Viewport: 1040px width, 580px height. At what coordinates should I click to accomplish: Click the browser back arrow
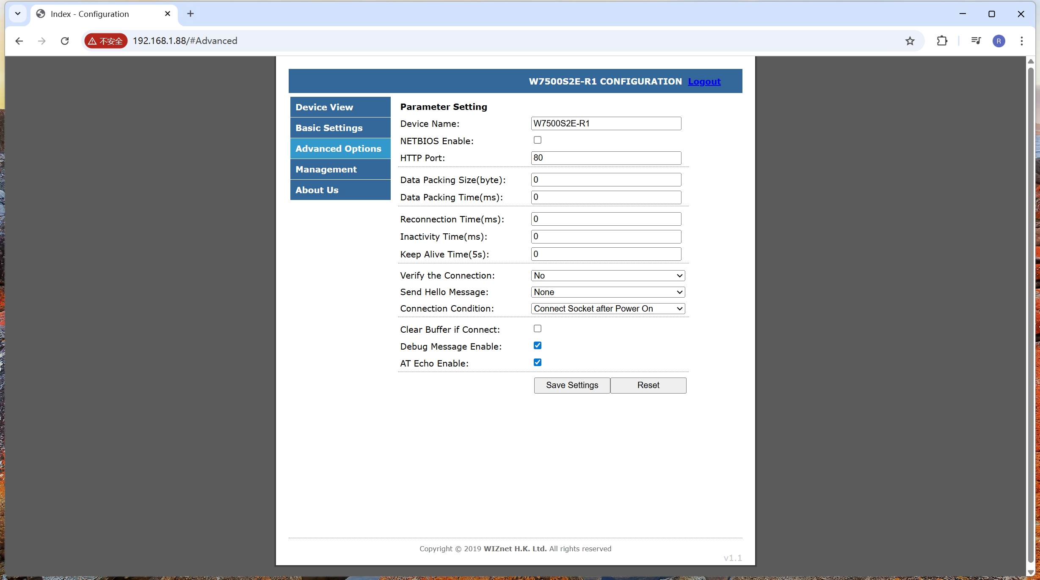click(x=19, y=41)
